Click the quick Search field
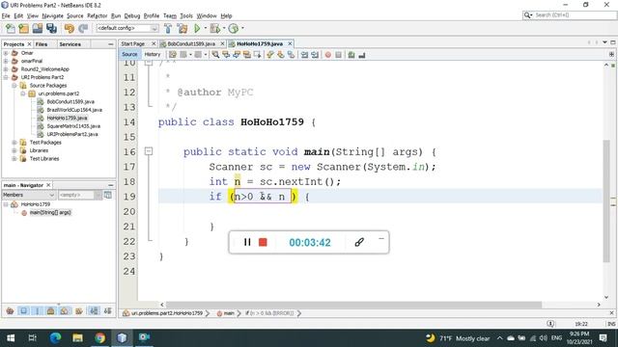The image size is (618, 347). click(570, 15)
